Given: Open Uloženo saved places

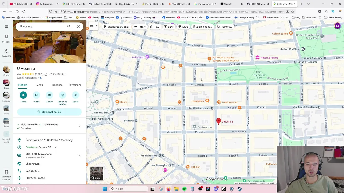Looking at the screenshot, I should point(6,39).
